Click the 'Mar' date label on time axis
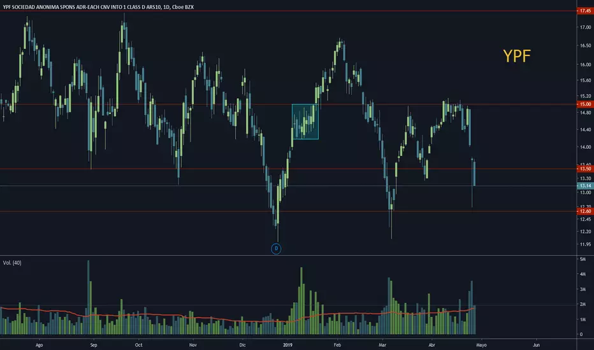The height and width of the screenshot is (350, 594). [382, 345]
